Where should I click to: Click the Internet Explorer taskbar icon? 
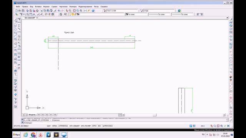pyautogui.click(x=26, y=135)
